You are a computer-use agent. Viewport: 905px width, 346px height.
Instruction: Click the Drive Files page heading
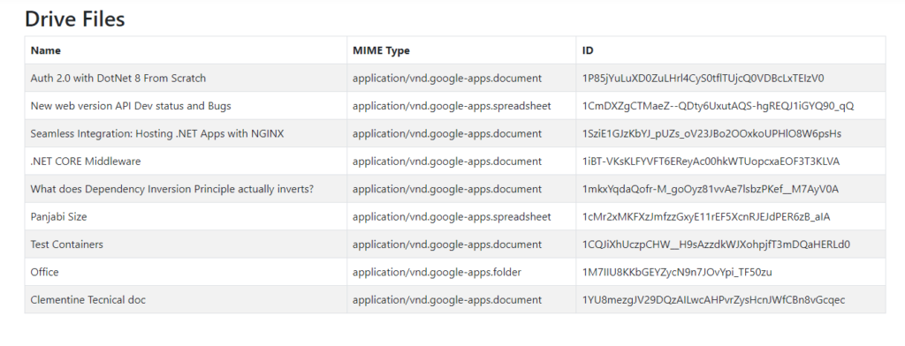pyautogui.click(x=75, y=19)
